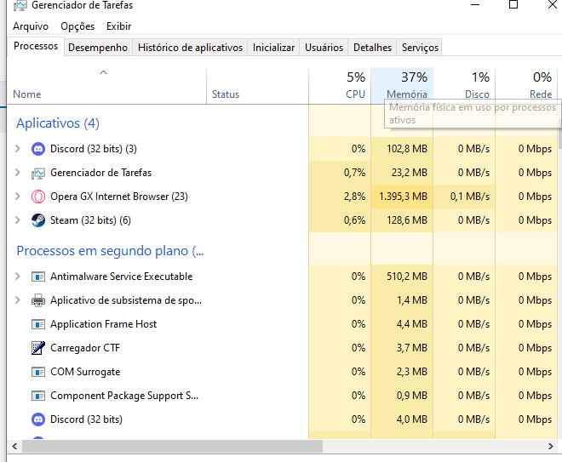
Task: Click the COM Surrogate icon
Action: (x=38, y=372)
